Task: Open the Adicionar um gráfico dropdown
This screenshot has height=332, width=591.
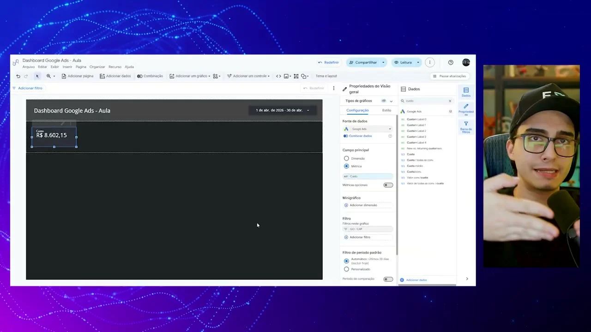Action: 190,76
